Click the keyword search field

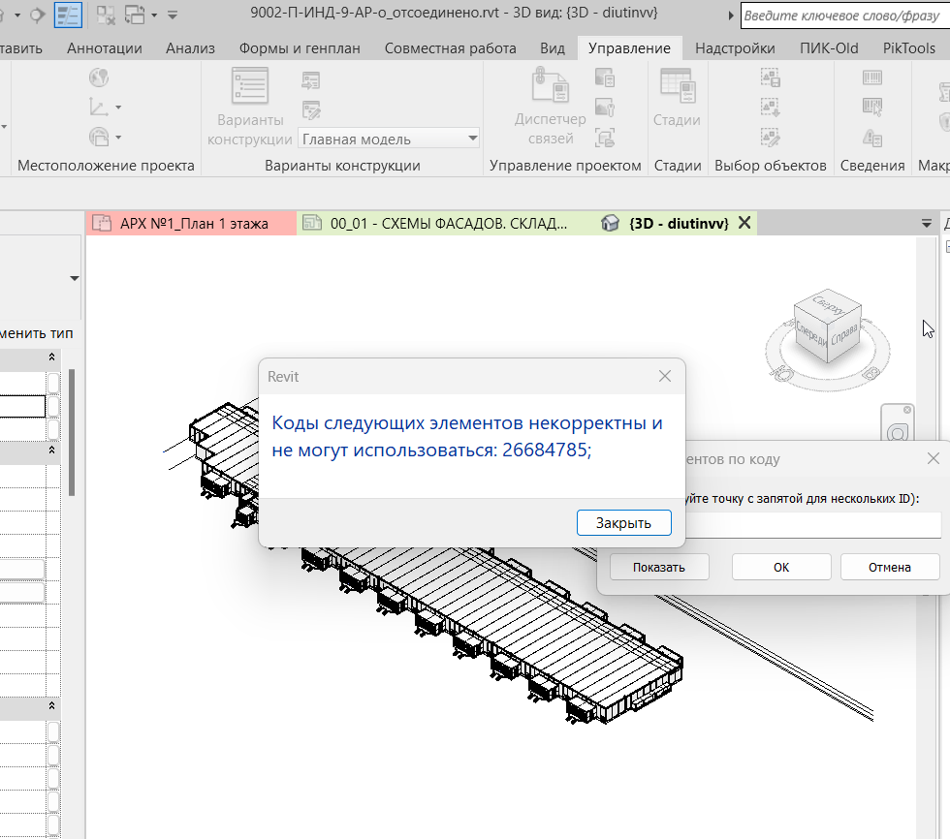(845, 16)
